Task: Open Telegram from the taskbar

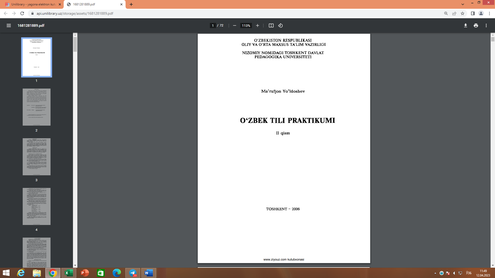Action: 133,273
